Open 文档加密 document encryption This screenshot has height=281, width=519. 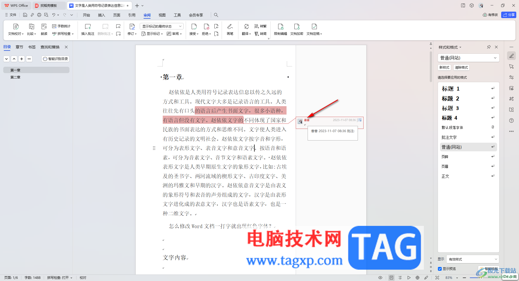point(297,29)
